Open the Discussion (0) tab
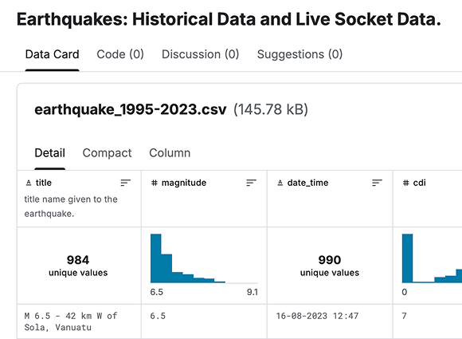 click(x=201, y=54)
